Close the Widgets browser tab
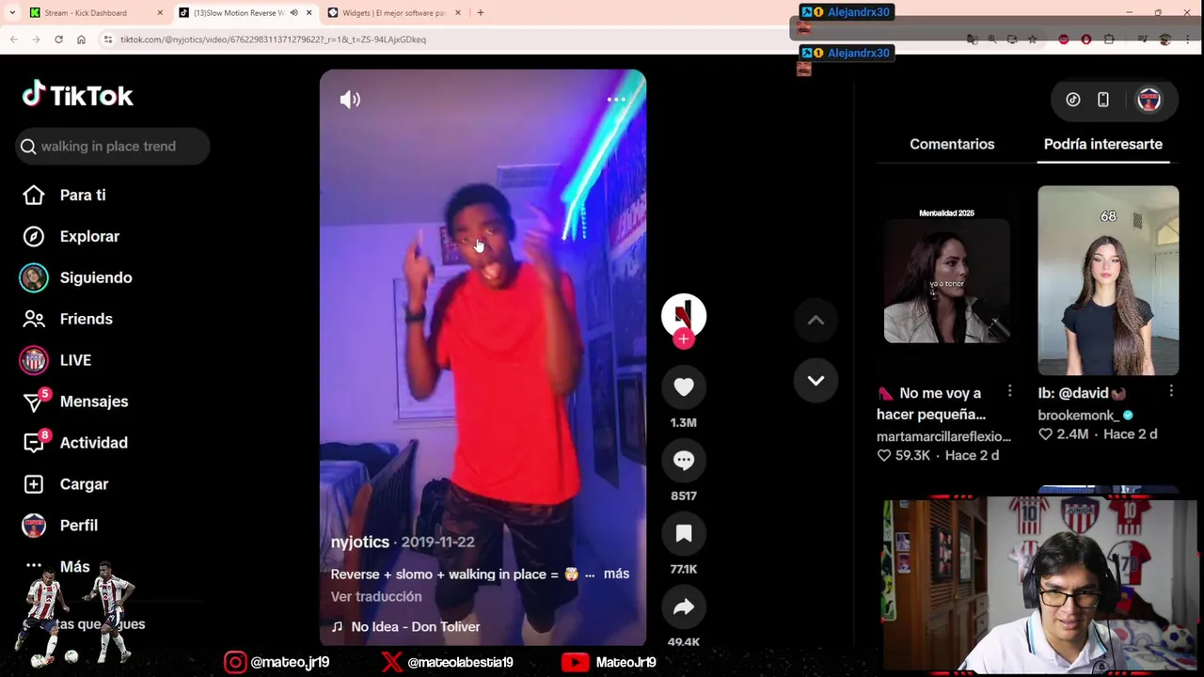Viewport: 1204px width, 677px height. [458, 13]
